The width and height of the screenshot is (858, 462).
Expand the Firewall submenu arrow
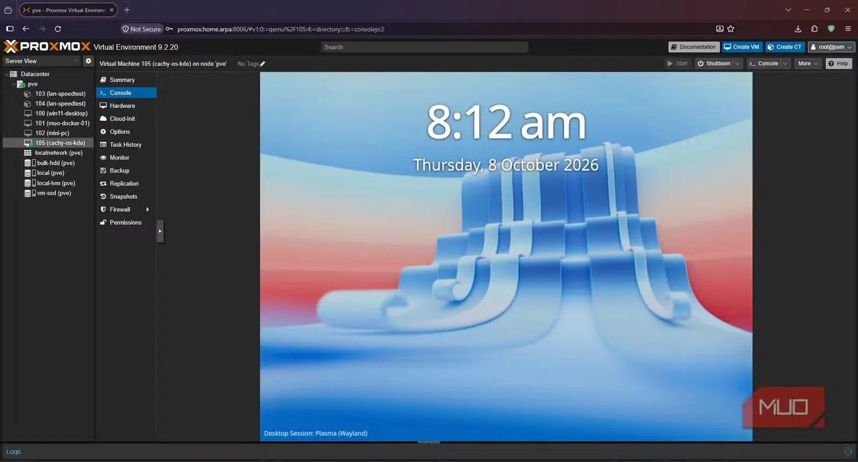coord(147,210)
